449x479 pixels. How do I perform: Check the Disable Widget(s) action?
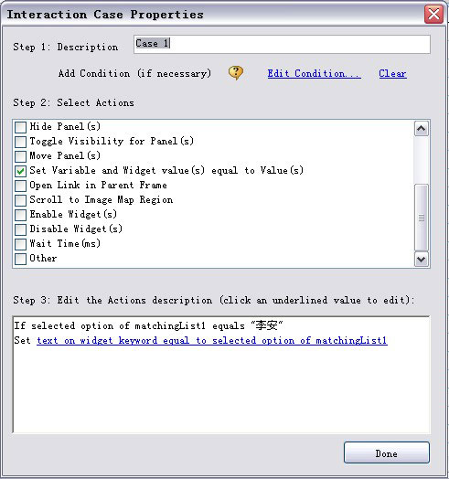pyautogui.click(x=20, y=229)
